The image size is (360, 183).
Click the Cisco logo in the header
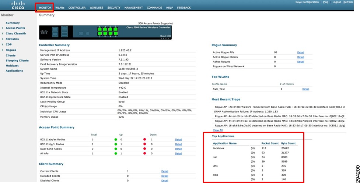(18, 5)
